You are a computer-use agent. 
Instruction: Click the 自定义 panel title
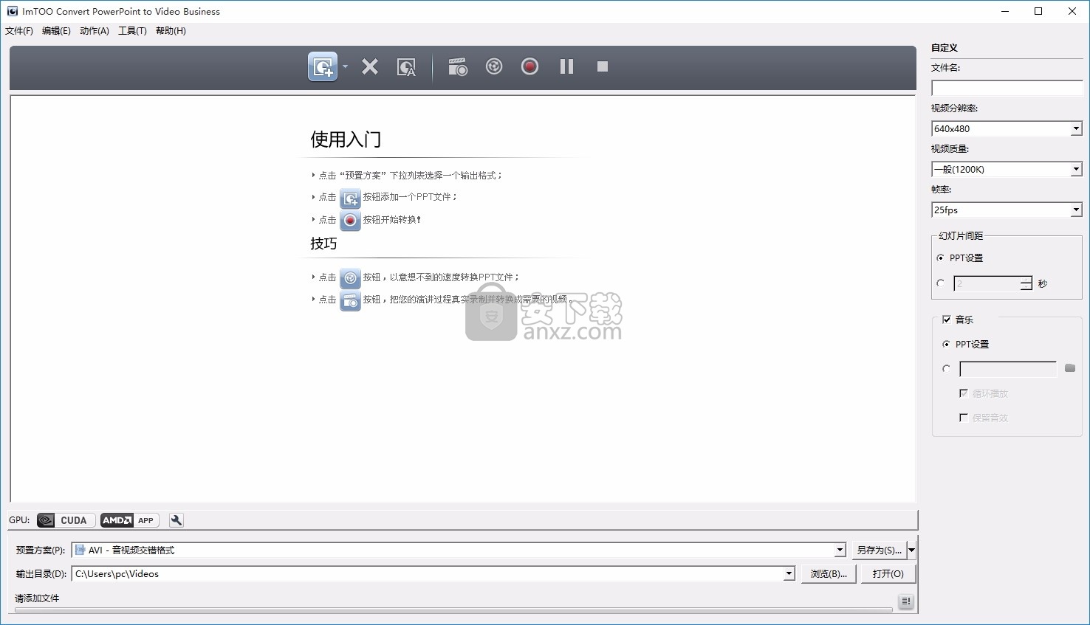(945, 48)
